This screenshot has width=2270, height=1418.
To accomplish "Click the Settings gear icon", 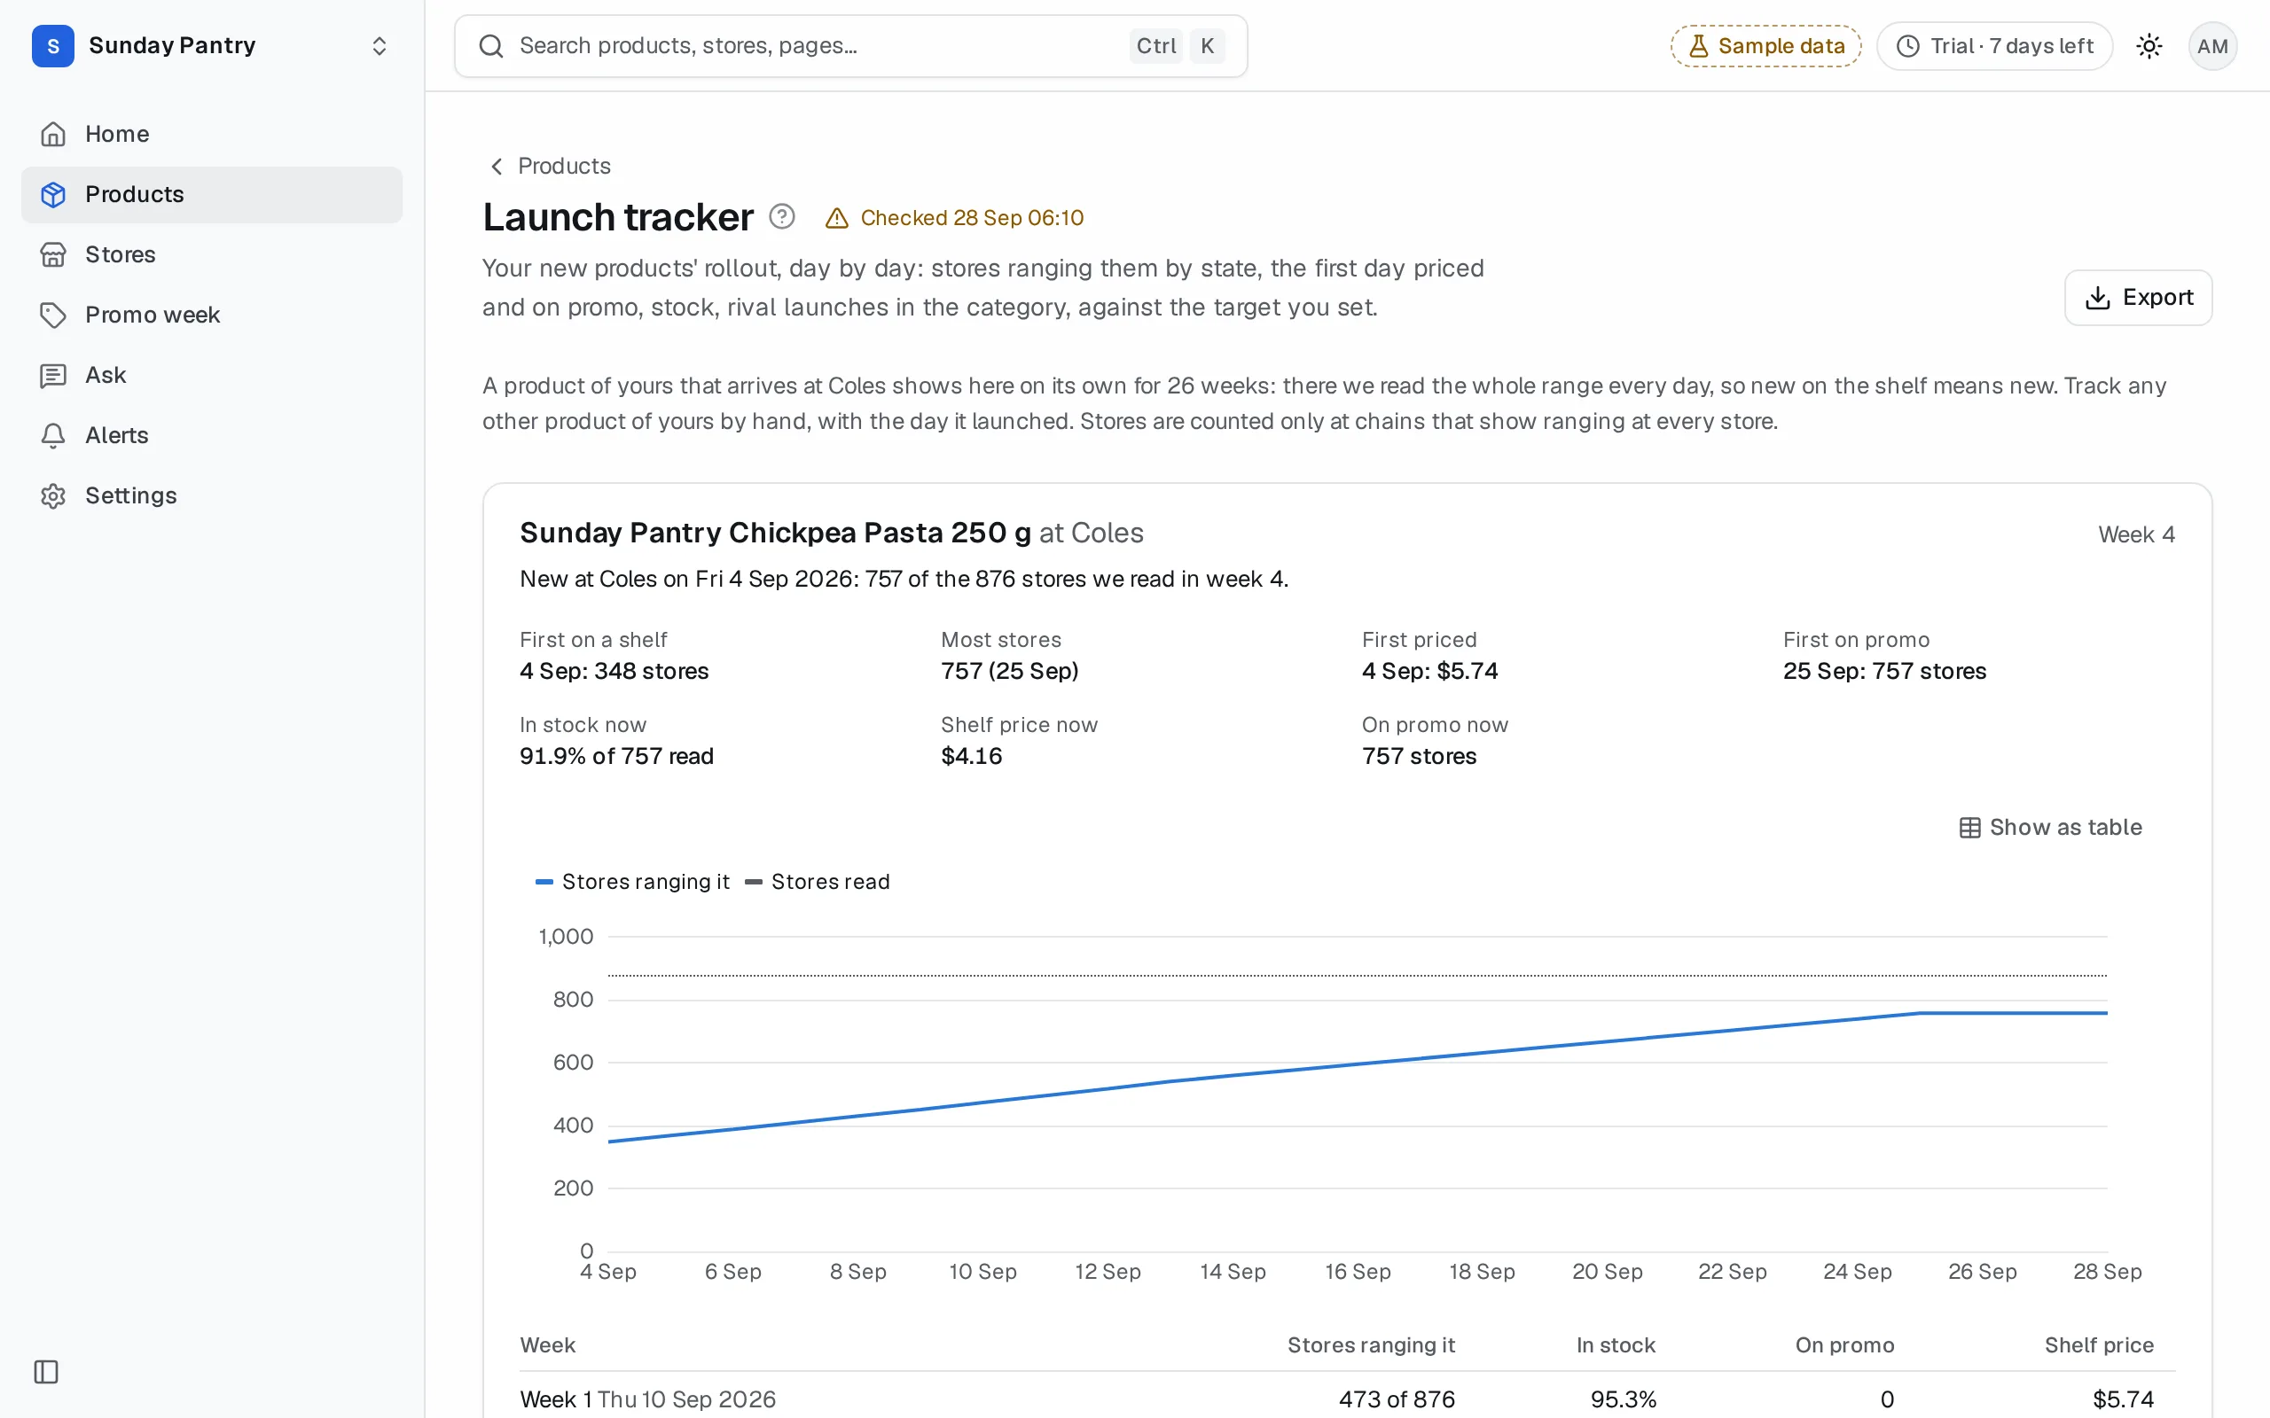I will point(52,495).
